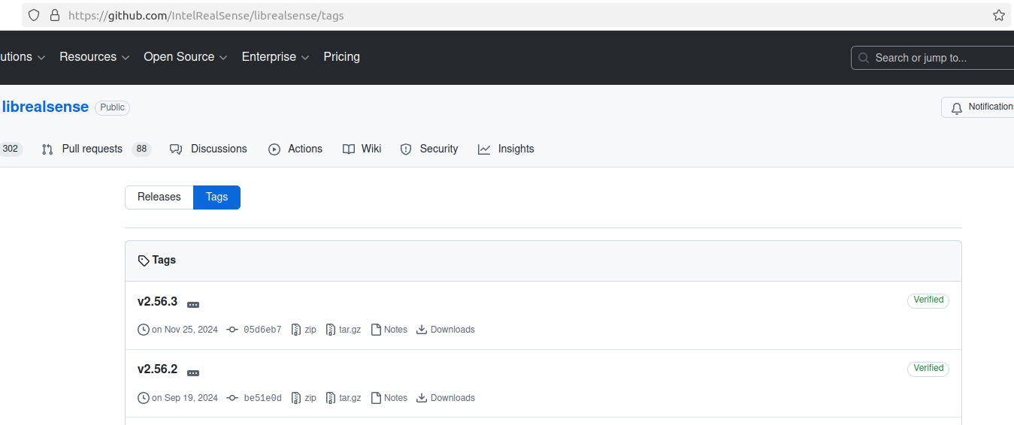Click the date on Nov 25, 2024

pyautogui.click(x=185, y=330)
